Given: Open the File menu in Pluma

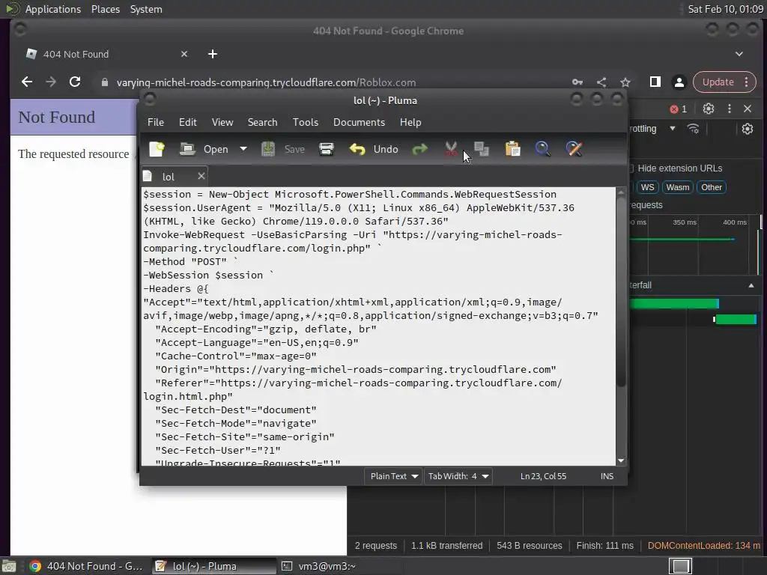Looking at the screenshot, I should pos(156,122).
